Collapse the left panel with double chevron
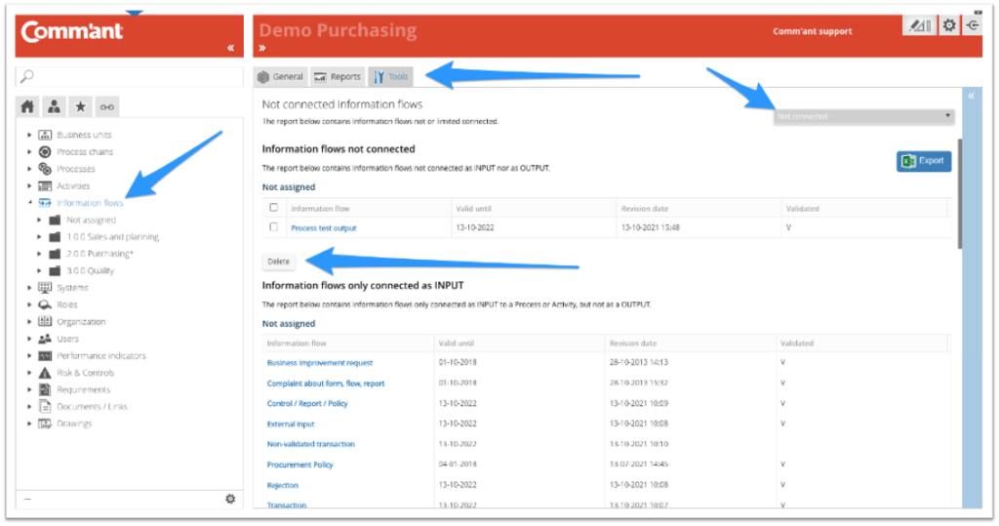Viewport: 999px width, 526px height. 231,48
